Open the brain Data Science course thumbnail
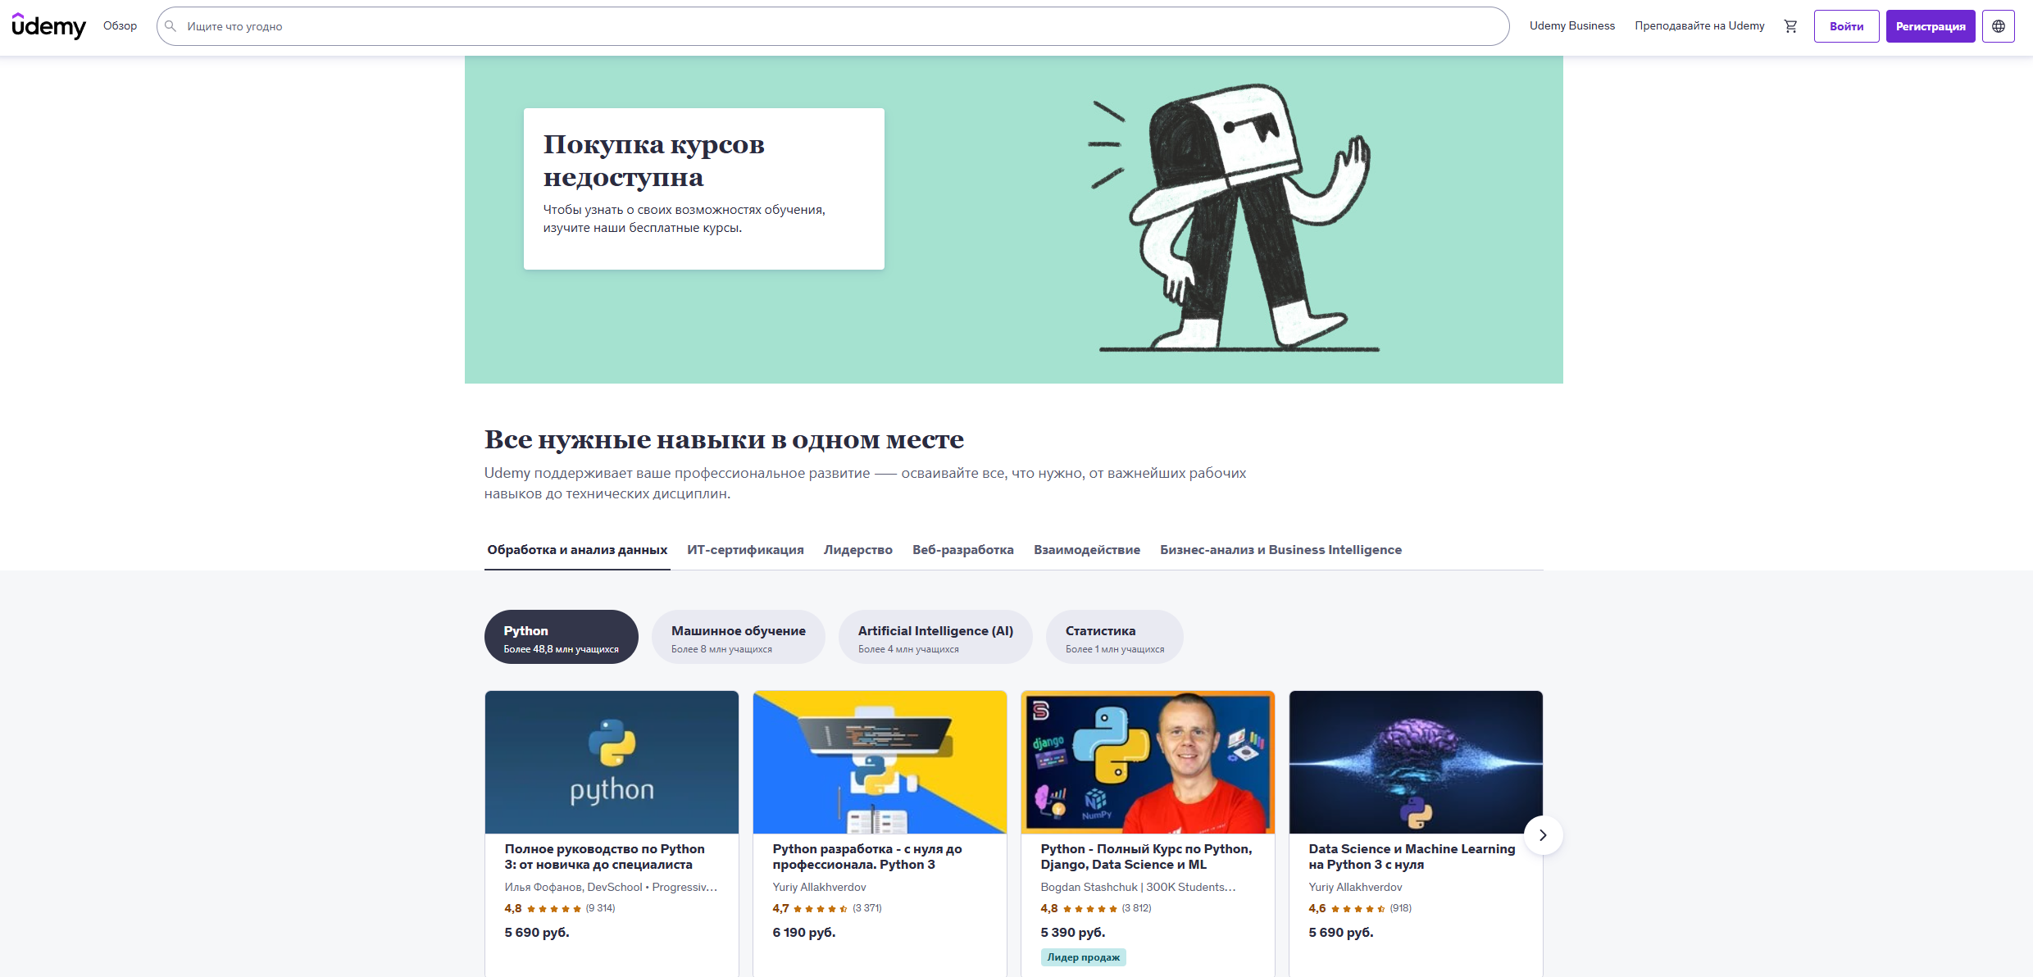Screen dimensions: 2033x977 [1416, 762]
